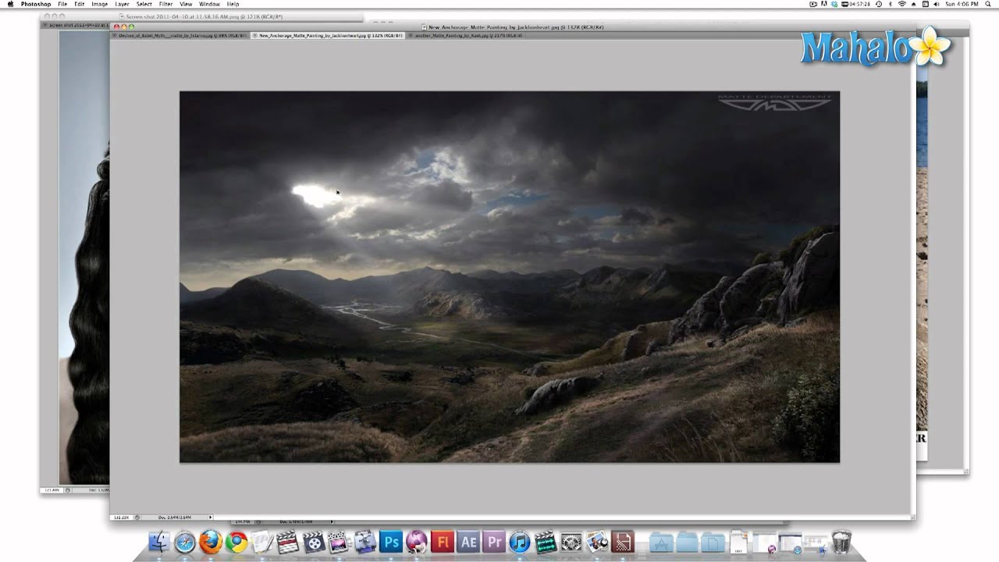Switch to the another_Matte_Painting document tab
Screen dimensions: 999x562
click(x=466, y=36)
